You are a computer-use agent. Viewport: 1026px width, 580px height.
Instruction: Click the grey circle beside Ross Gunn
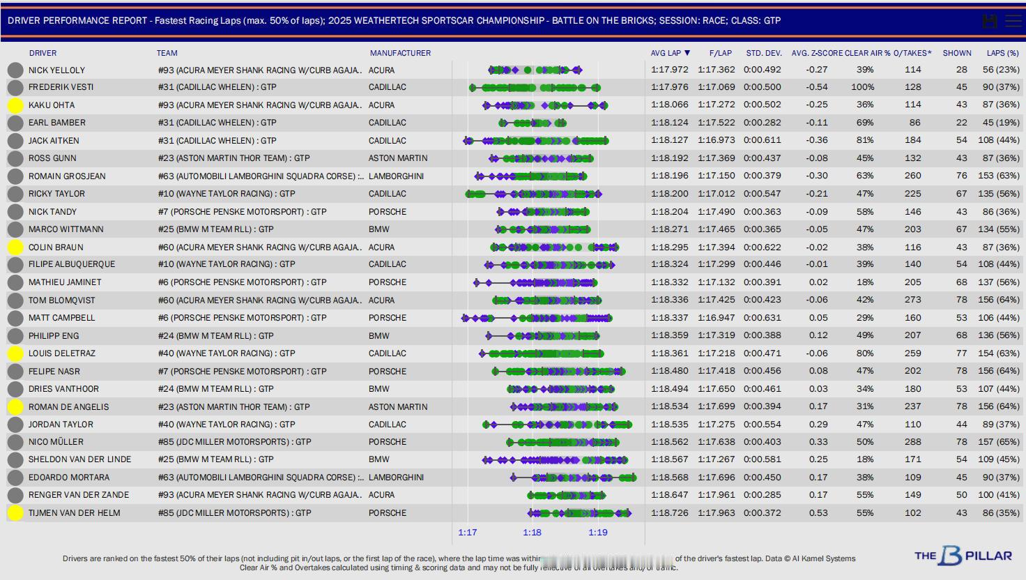click(15, 158)
